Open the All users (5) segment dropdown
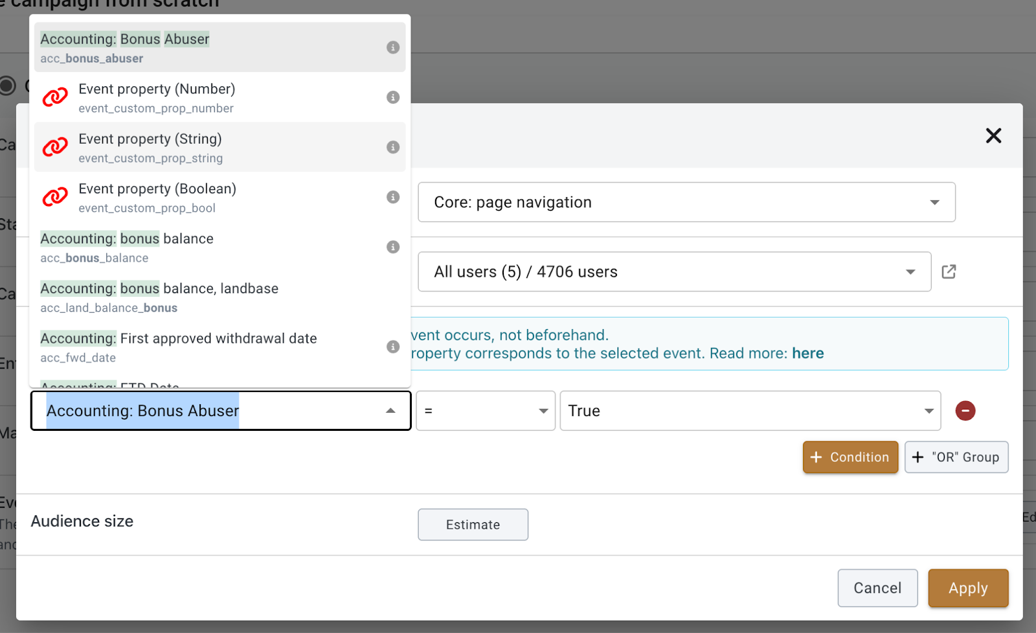 (x=674, y=271)
